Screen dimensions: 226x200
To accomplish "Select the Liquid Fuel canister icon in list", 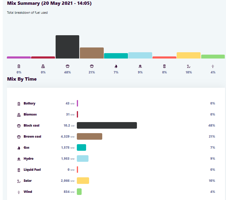I will point(19,170).
